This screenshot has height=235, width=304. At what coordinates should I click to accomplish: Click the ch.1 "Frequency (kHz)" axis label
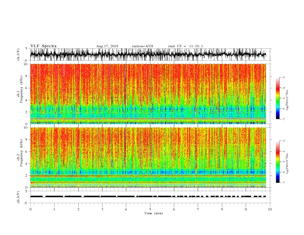pos(21,89)
